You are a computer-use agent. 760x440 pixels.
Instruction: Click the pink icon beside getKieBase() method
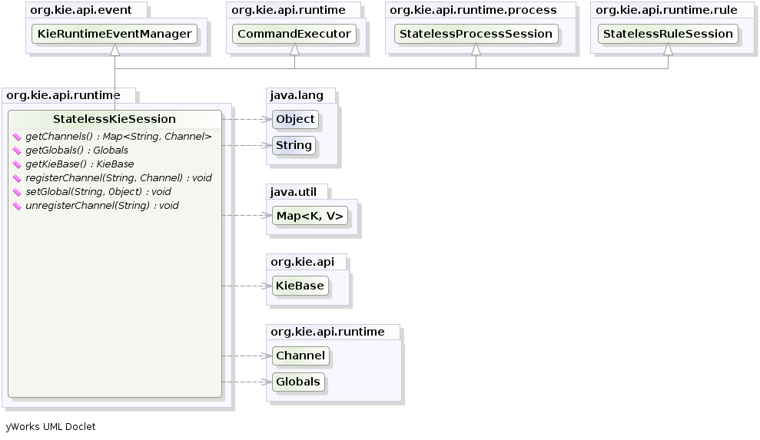coord(17,164)
